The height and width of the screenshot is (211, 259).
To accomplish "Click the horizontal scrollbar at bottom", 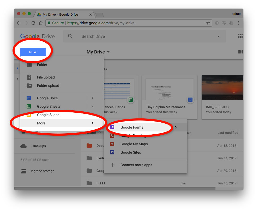I will [x=115, y=189].
